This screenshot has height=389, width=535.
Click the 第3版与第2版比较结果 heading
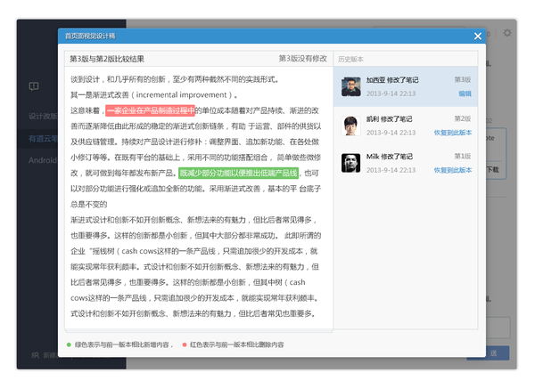pos(107,59)
